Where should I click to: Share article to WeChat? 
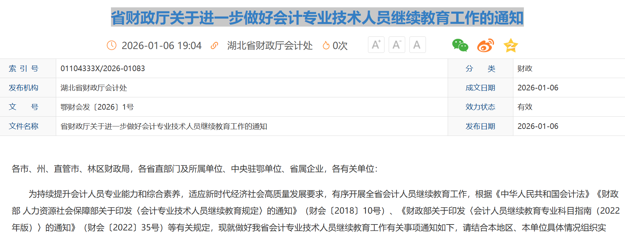pyautogui.click(x=460, y=46)
